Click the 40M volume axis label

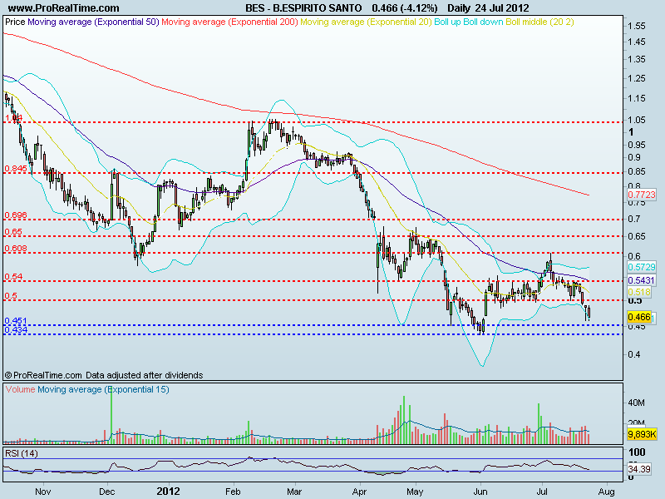(636, 403)
